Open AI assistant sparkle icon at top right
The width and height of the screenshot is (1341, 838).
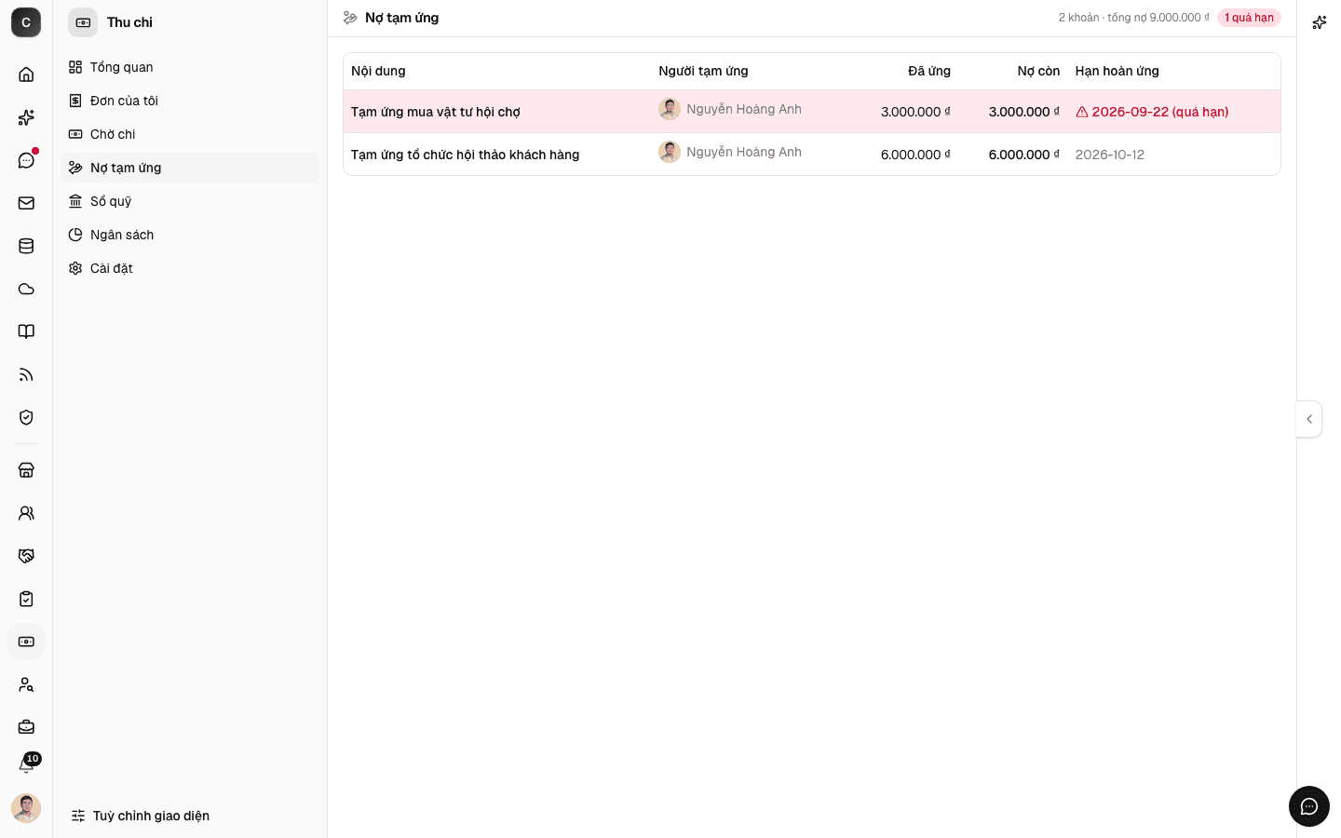tap(1319, 22)
